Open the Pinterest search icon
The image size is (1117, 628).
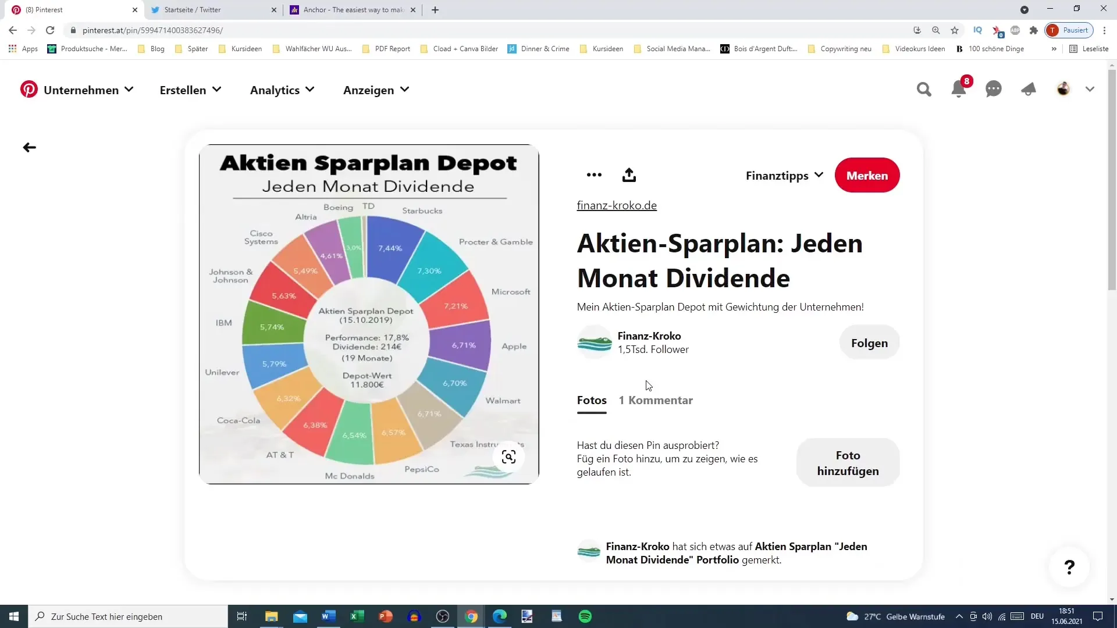click(924, 90)
